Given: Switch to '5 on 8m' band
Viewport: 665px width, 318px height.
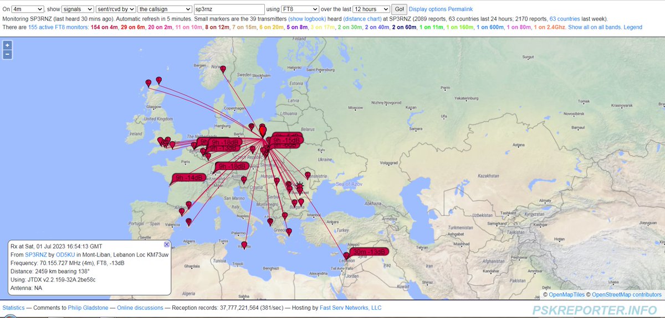Looking at the screenshot, I should (297, 27).
